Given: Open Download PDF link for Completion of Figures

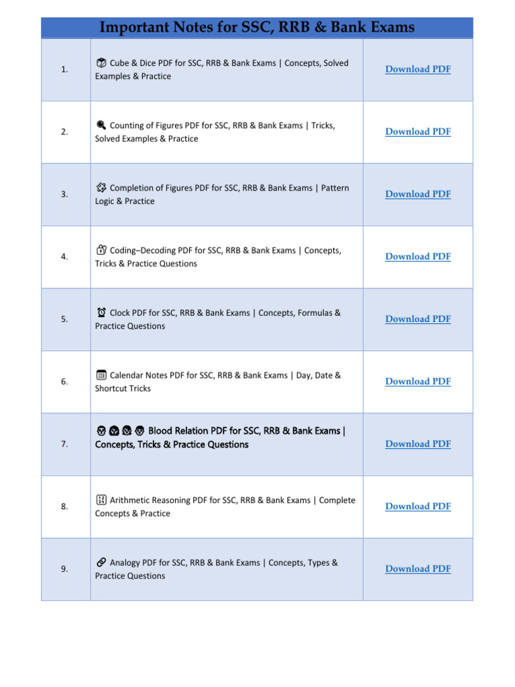Looking at the screenshot, I should (418, 194).
